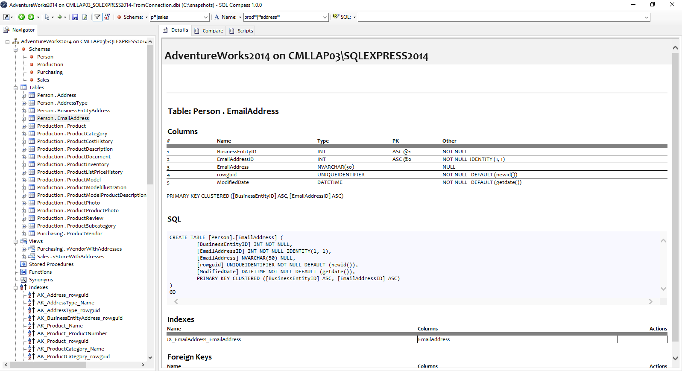Collapse the Indexes tree node
Image resolution: width=682 pixels, height=371 pixels.
point(15,288)
